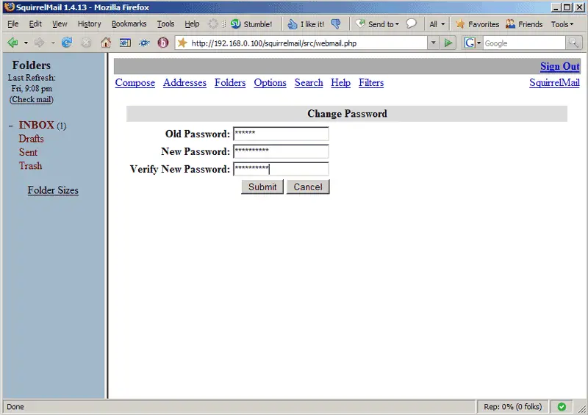The width and height of the screenshot is (588, 415).
Task: Open the Compose link
Action: [x=135, y=83]
